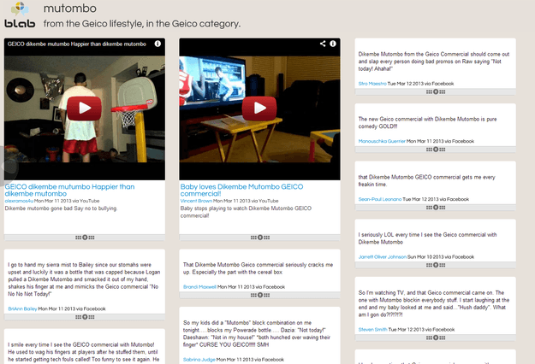
Task: Play the GEICO dikembe mutumbo Happier video
Action: (84, 109)
